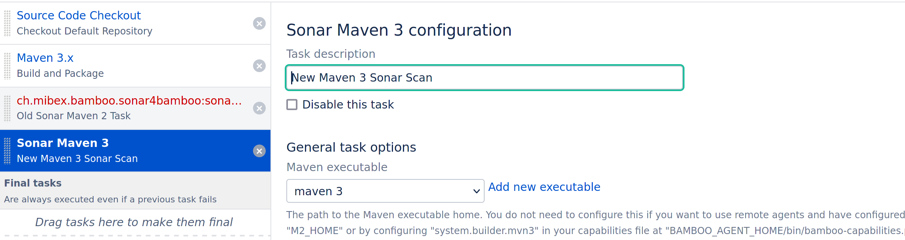The height and width of the screenshot is (240, 905).
Task: Click the Add new executable link
Action: 544,187
